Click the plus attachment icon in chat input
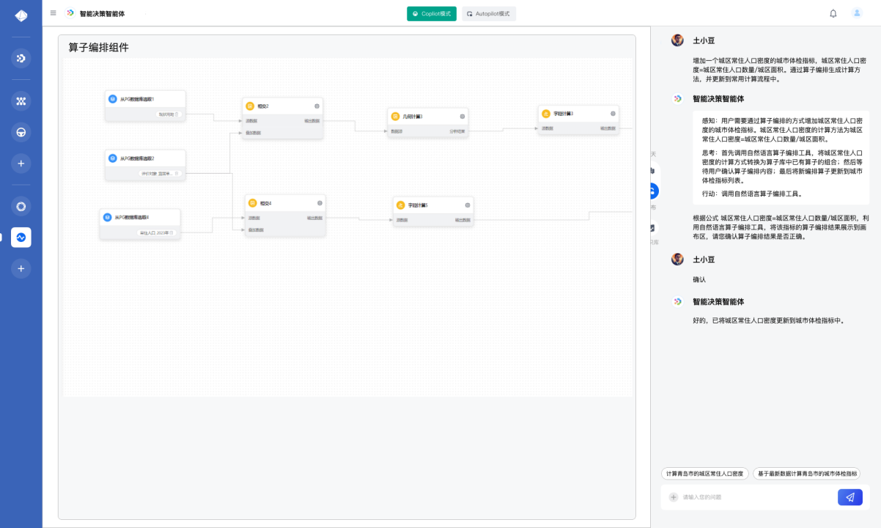The image size is (881, 528). 674,497
